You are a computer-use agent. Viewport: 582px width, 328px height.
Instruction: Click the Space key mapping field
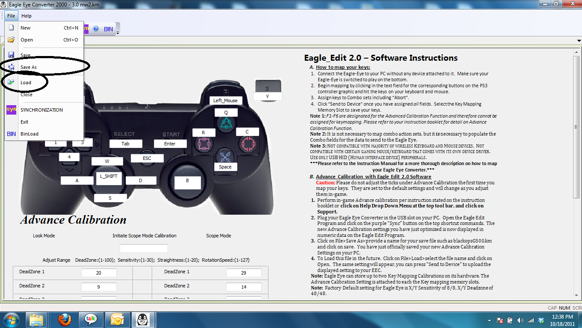(x=225, y=167)
